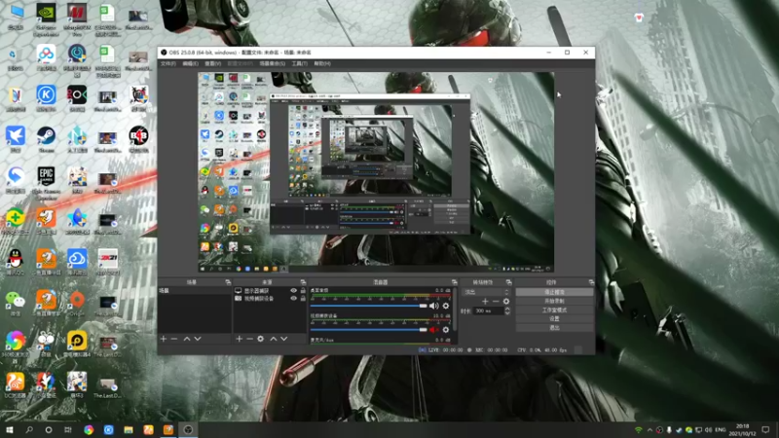Pop out the 场景 dock panel

[x=228, y=282]
